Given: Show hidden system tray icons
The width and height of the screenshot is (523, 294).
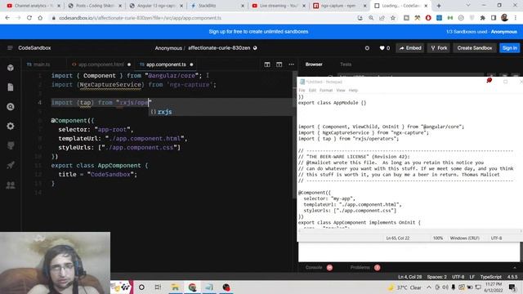Looking at the screenshot, I should tap(428, 287).
